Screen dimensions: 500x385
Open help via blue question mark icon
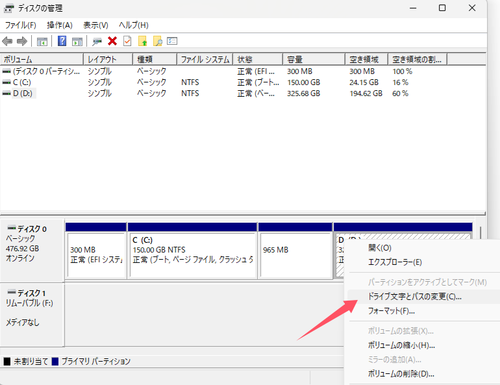click(62, 41)
